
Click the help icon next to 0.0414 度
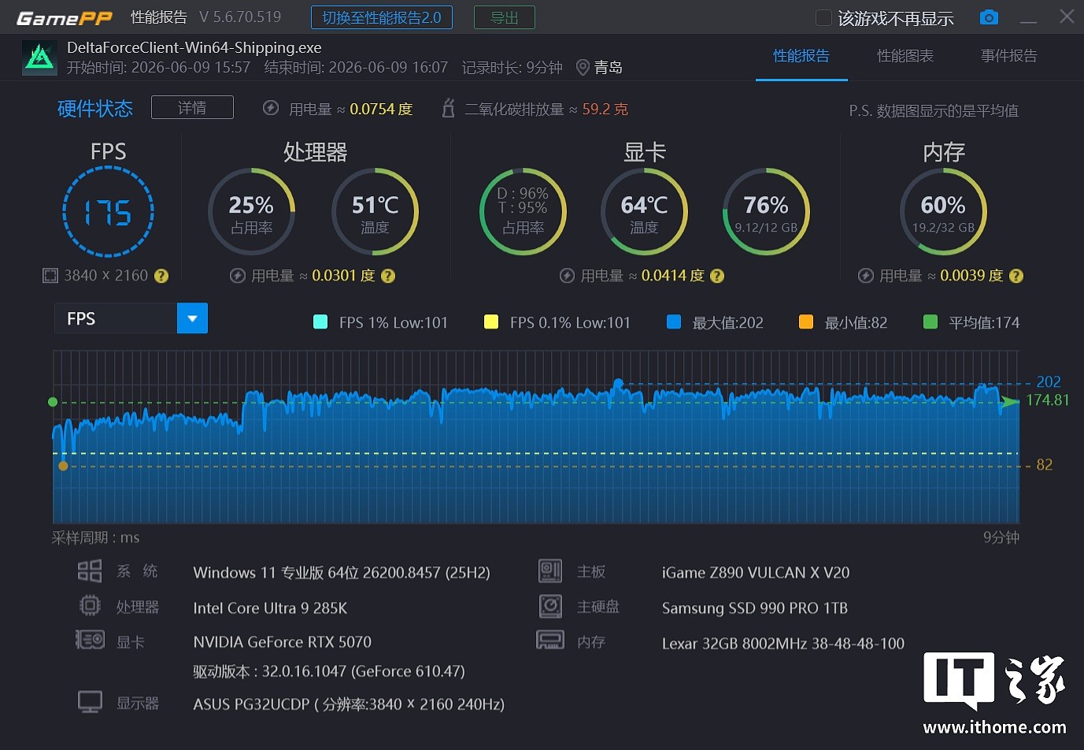tap(717, 276)
